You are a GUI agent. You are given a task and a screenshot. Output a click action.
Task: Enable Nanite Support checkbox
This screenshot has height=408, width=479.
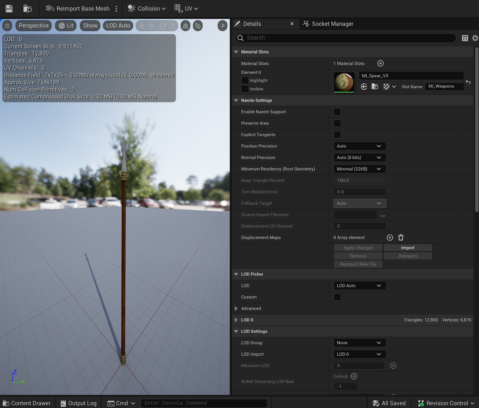tap(337, 112)
